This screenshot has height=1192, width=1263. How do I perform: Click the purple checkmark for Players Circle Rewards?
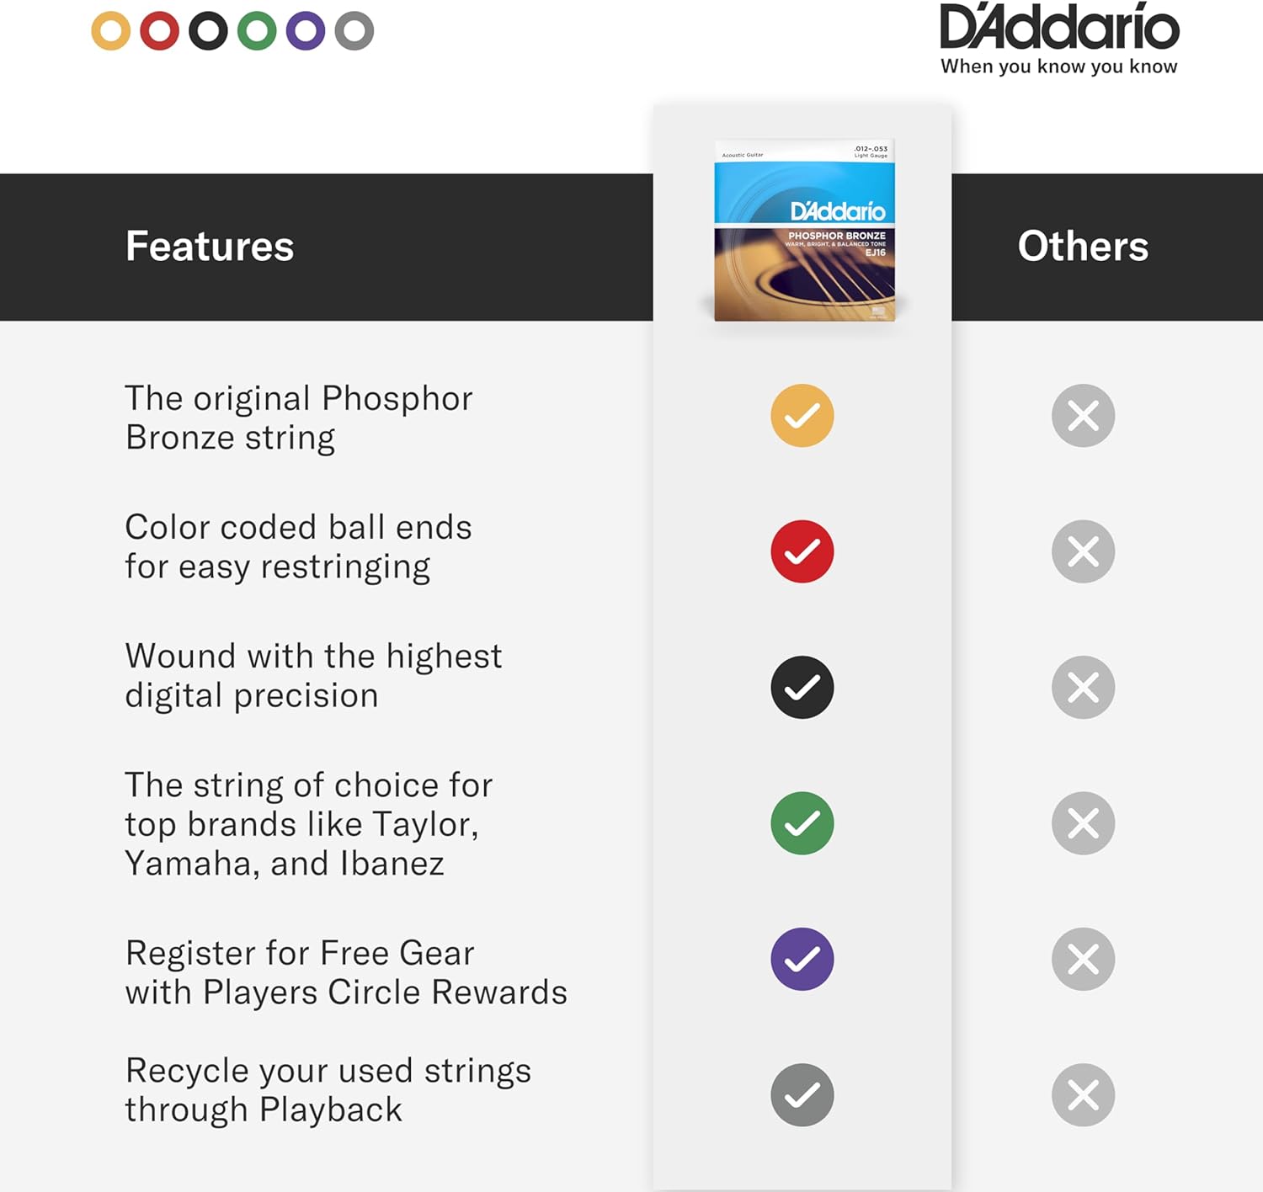(x=802, y=959)
